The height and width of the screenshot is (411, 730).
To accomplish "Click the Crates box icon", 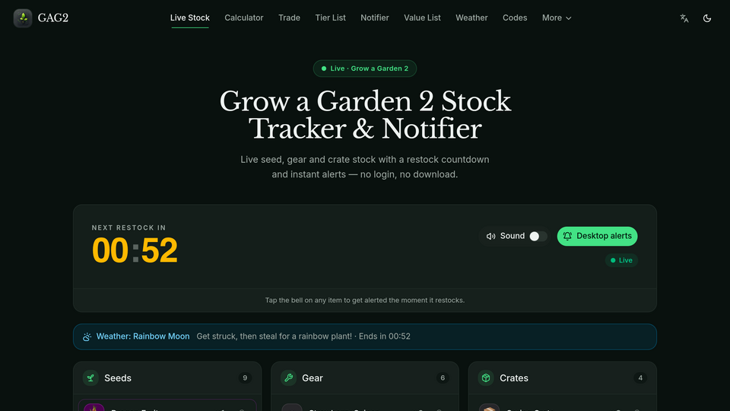I will pos(486,378).
